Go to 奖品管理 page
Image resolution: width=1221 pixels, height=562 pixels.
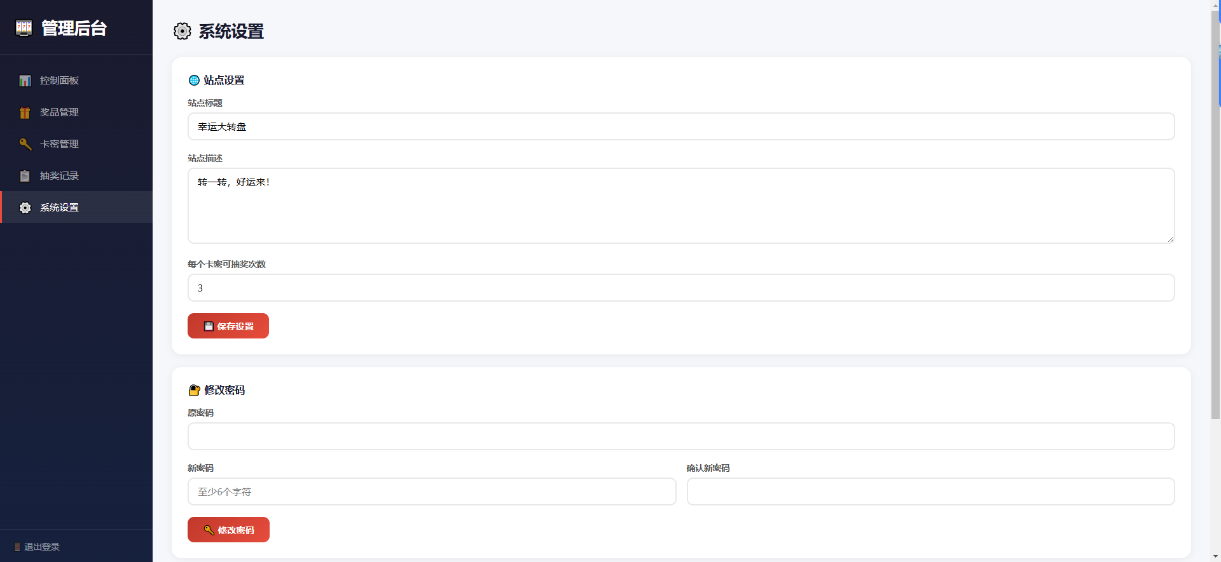(x=59, y=112)
